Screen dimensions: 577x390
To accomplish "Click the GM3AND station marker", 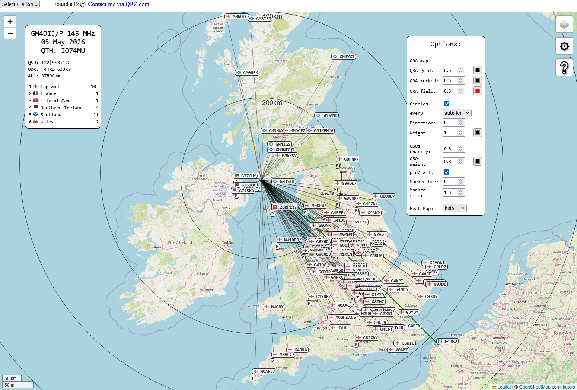I will (326, 115).
